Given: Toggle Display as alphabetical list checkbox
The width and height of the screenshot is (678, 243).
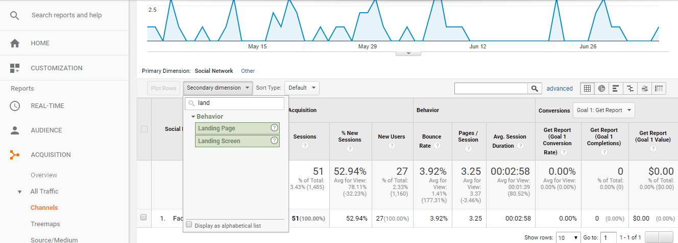Looking at the screenshot, I should (189, 225).
